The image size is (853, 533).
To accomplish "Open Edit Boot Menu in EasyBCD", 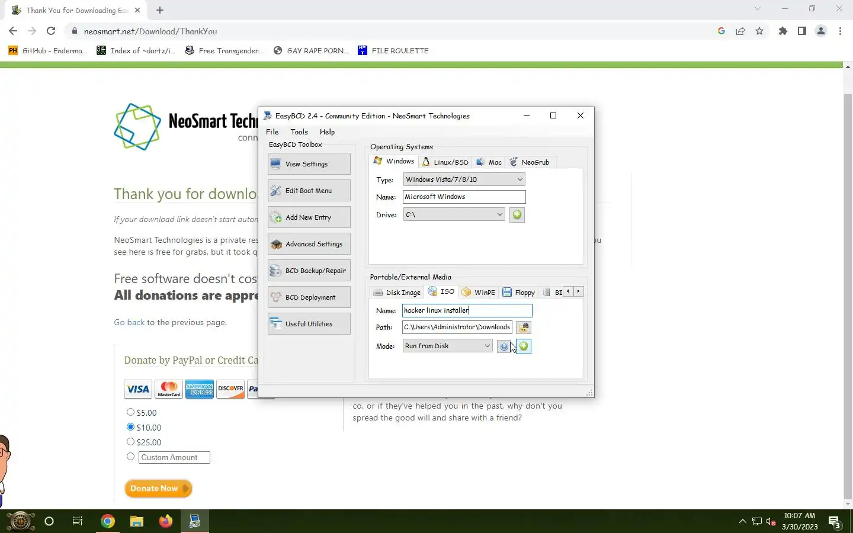I will (309, 191).
